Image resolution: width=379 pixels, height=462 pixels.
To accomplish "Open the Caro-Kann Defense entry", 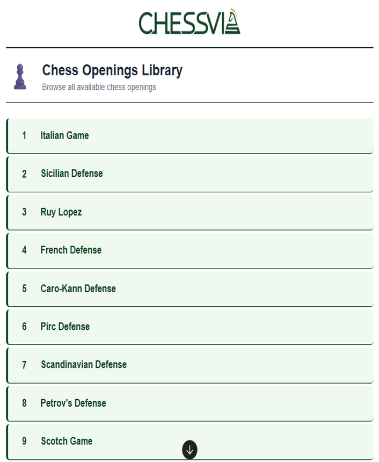I will tap(78, 288).
